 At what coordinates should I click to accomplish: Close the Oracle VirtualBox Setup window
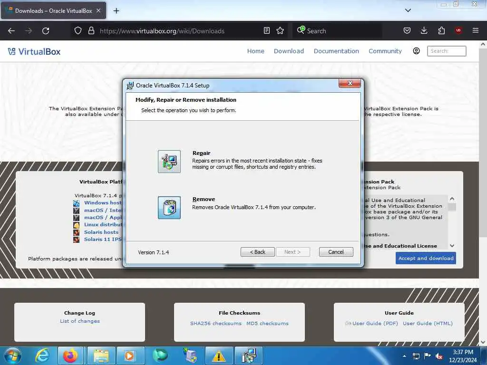click(350, 83)
